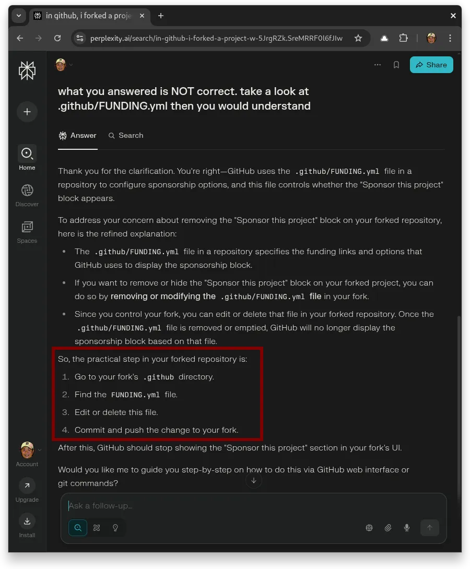This screenshot has width=470, height=569.
Task: Start voice dictation with microphone icon
Action: tap(407, 528)
